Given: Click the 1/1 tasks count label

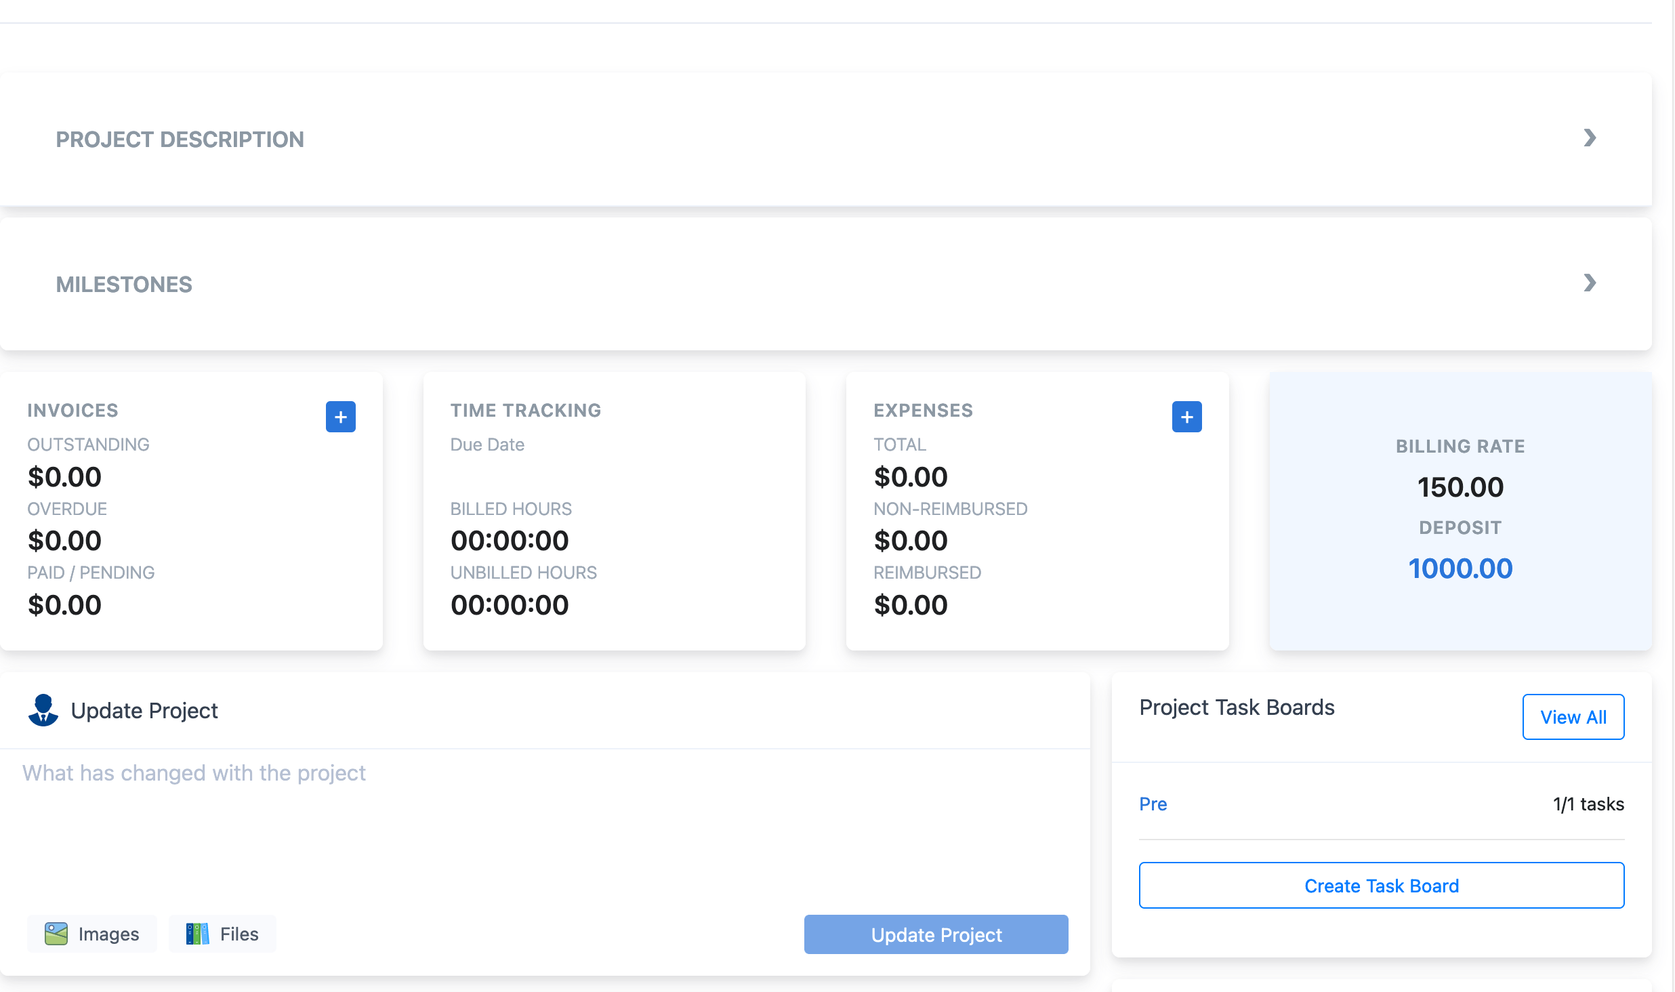Looking at the screenshot, I should (1588, 804).
